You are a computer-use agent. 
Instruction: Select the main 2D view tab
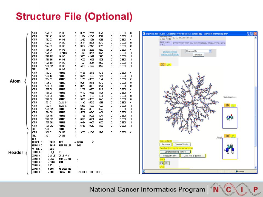(168, 65)
